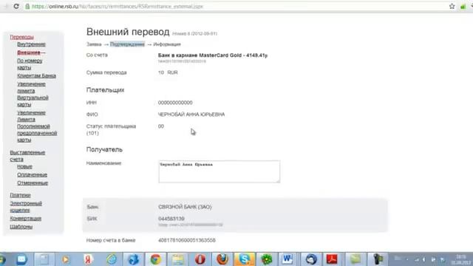This screenshot has width=473, height=266.
Task: Click the account 'Банк в кармане MasterCard Gold'
Action: coord(213,55)
